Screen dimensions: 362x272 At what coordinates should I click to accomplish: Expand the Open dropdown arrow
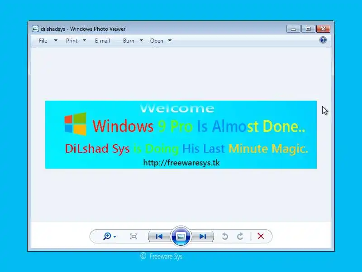click(170, 40)
